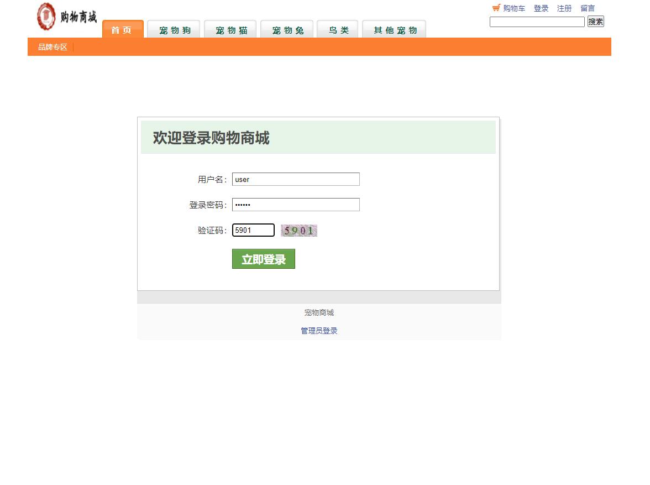The height and width of the screenshot is (485, 650).
Task: Click the 留言 message link
Action: coord(588,8)
